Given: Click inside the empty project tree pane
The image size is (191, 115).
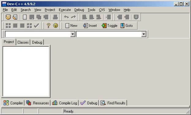Looking at the screenshot, I should [26, 71].
